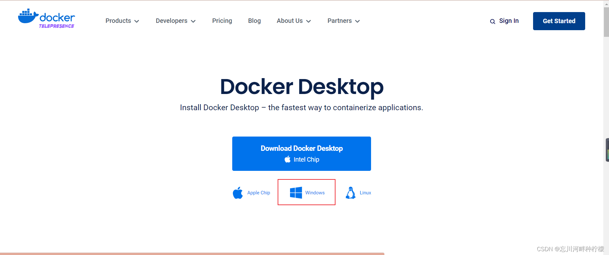Expand the Developers dropdown chevron
The width and height of the screenshot is (609, 255).
click(193, 21)
